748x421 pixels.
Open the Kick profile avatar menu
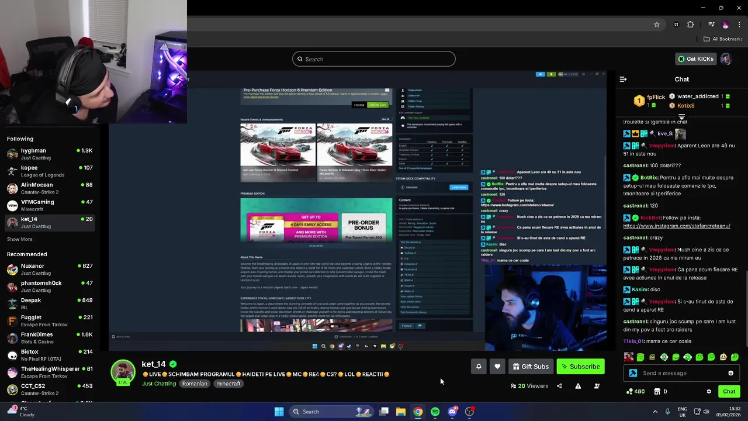pyautogui.click(x=726, y=59)
